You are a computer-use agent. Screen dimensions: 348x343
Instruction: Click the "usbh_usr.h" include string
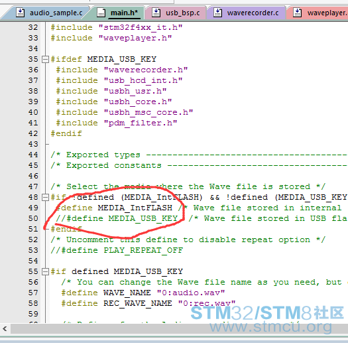pos(135,92)
